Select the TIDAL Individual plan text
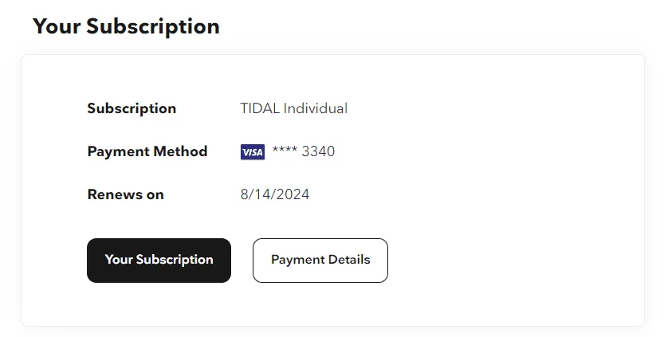This screenshot has height=337, width=664. pyautogui.click(x=294, y=108)
